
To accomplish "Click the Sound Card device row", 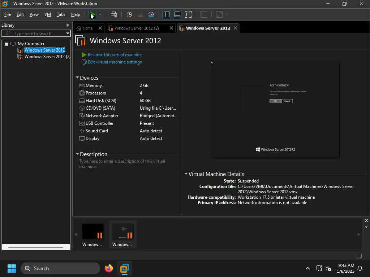I will coord(128,131).
